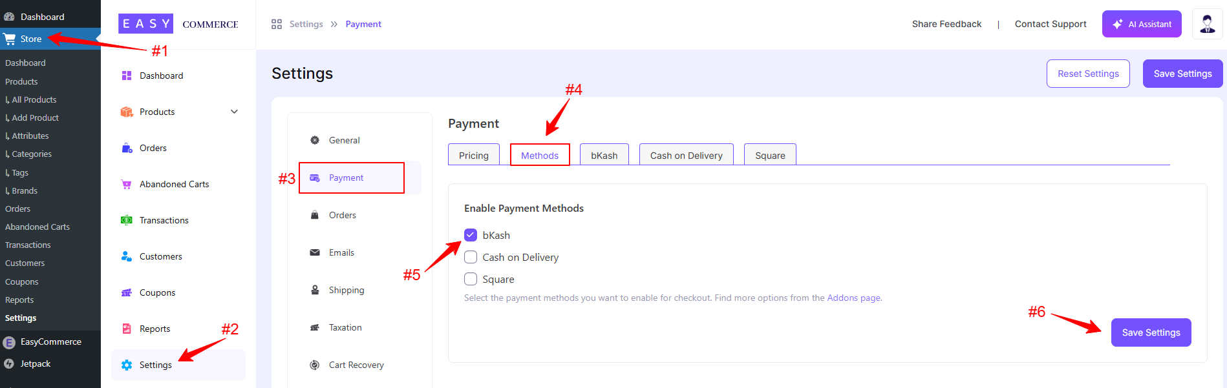1227x388 pixels.
Task: Click the AI Assistant sparkle icon
Action: tap(1117, 24)
